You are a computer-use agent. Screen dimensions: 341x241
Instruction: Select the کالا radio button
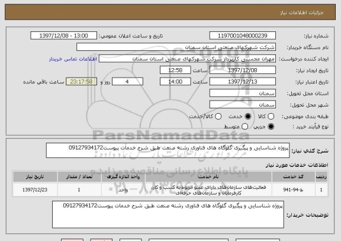[x=271, y=117]
